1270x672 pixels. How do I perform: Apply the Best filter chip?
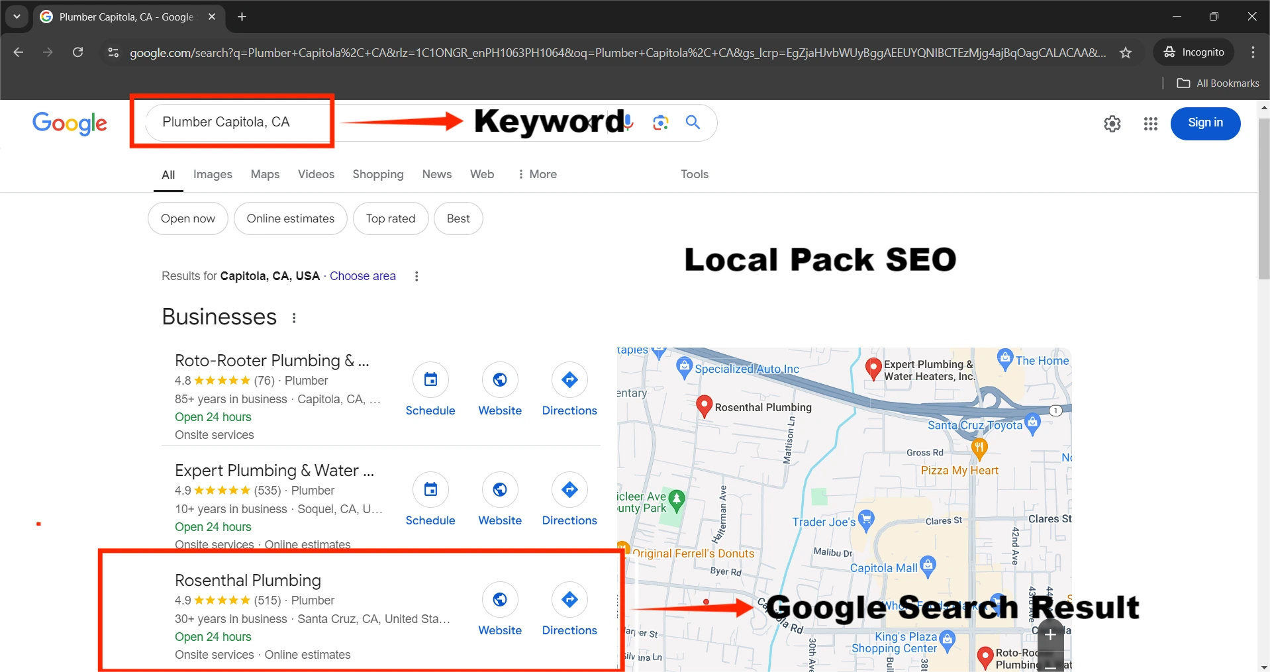click(458, 218)
